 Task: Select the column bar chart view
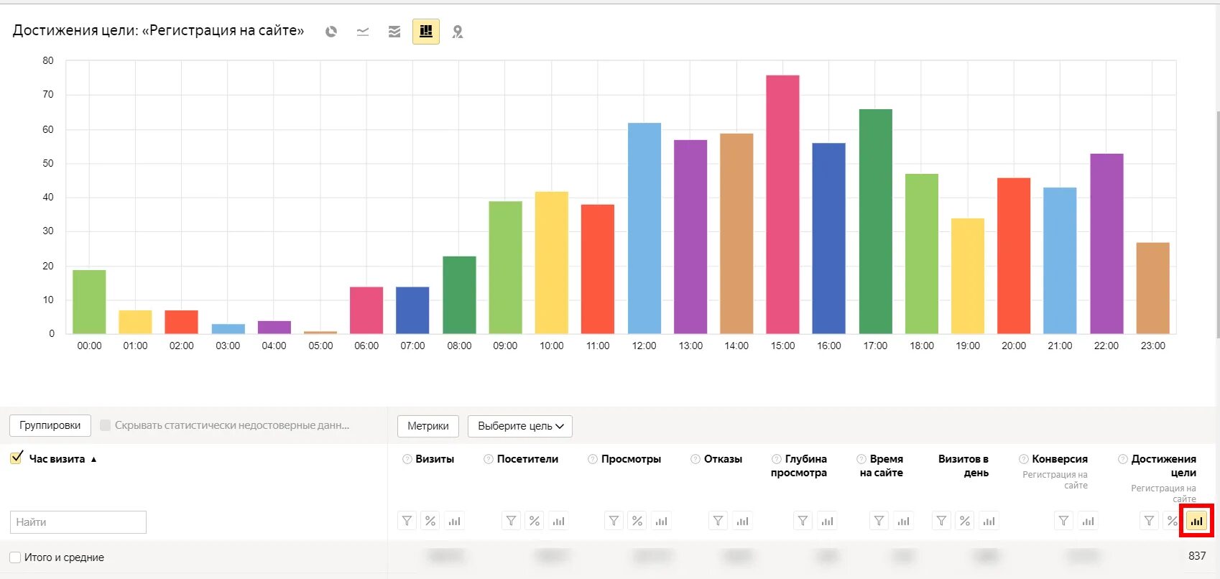click(426, 32)
